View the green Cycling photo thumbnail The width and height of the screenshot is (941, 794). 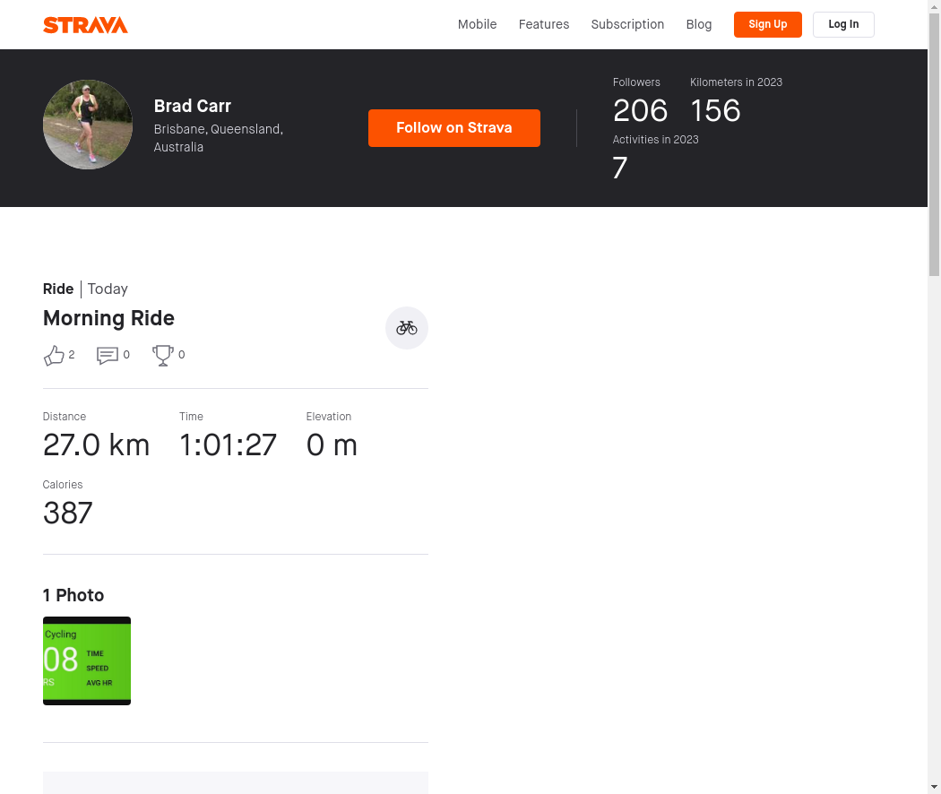click(87, 660)
